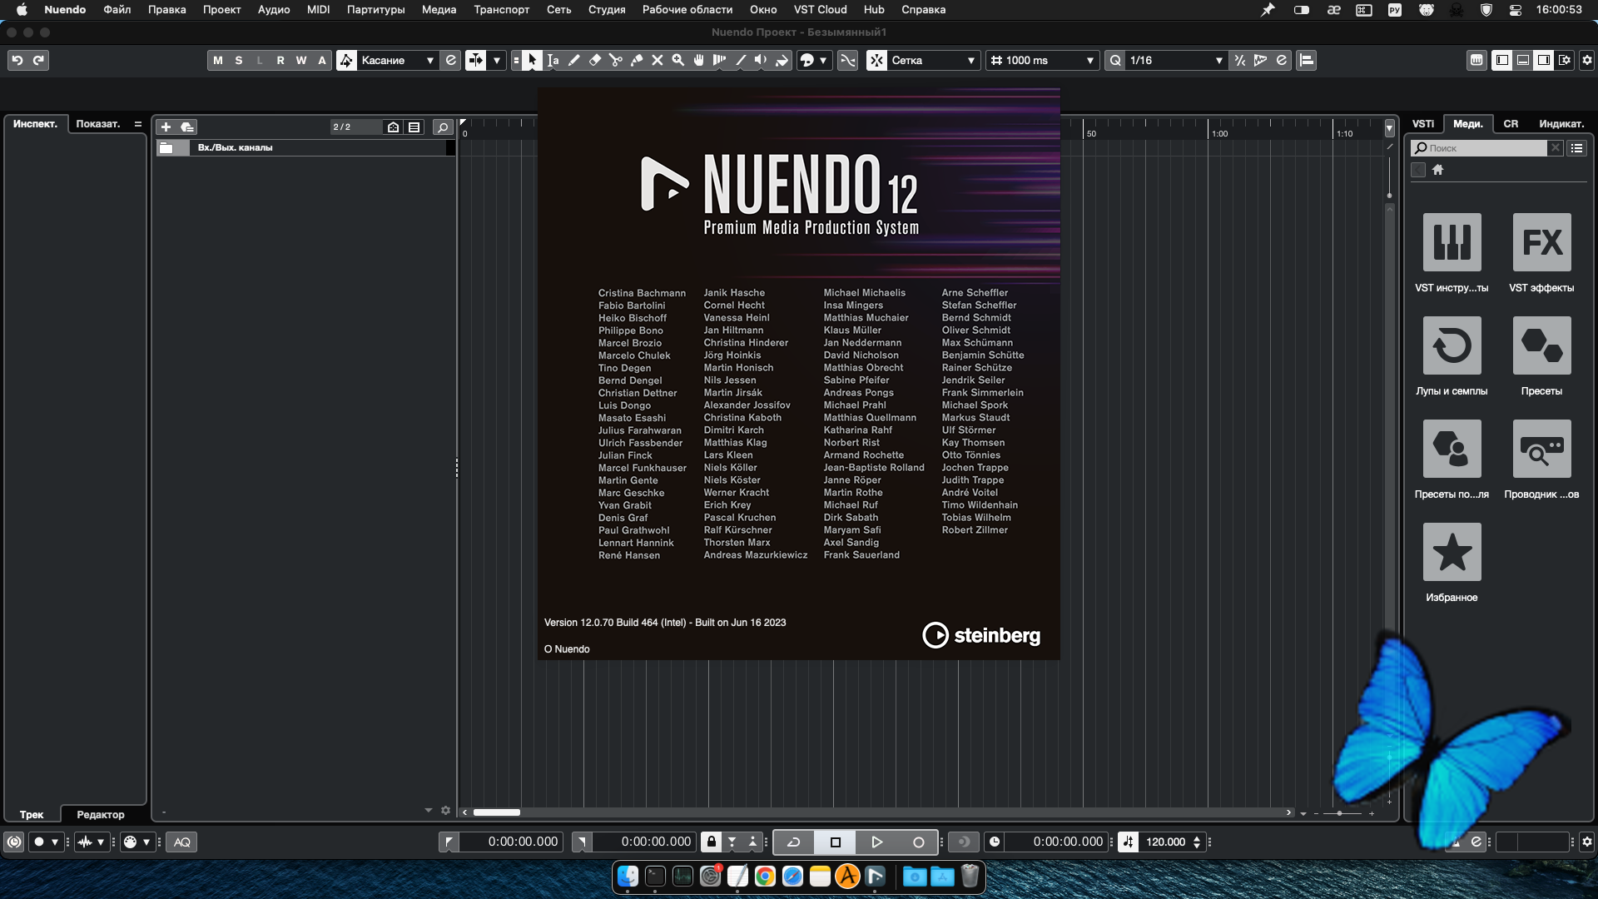Open the User Presets tile
1598x899 pixels.
[1452, 449]
